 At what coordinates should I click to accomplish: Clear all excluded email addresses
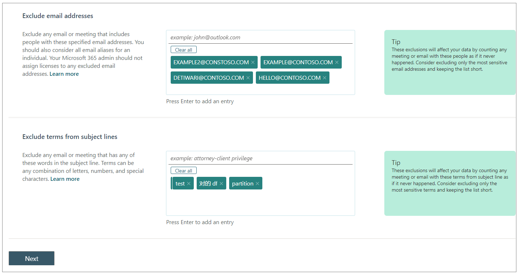pos(184,50)
